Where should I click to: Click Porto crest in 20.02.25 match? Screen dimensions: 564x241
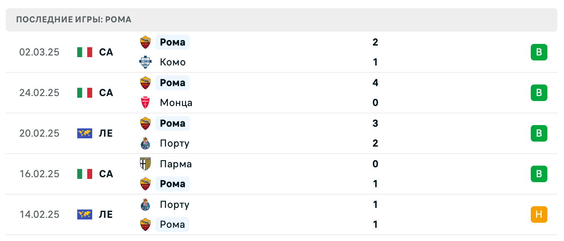click(145, 143)
